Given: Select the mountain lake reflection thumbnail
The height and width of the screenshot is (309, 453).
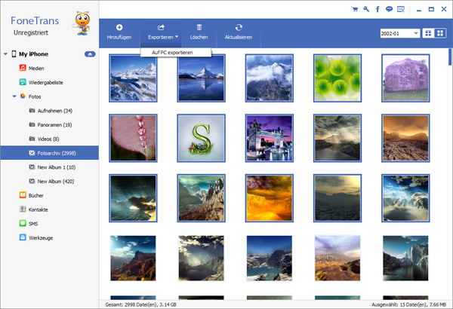Looking at the screenshot, I should point(201,78).
